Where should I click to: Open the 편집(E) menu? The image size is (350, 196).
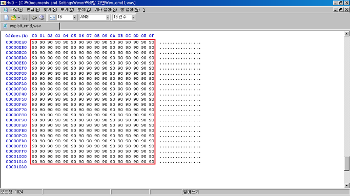(x=33, y=10)
